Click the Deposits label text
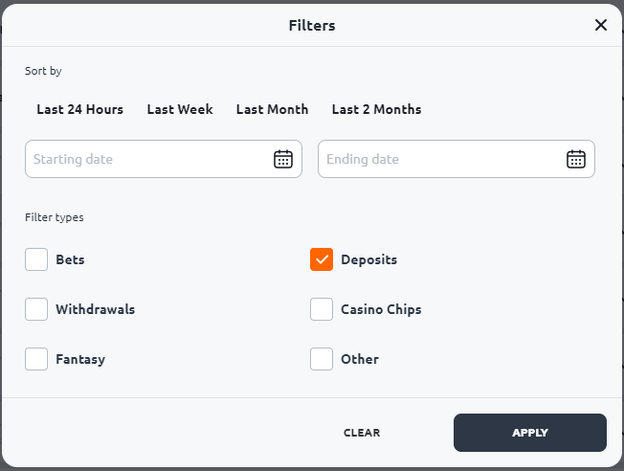Viewport: 624px width, 471px height. coord(368,260)
